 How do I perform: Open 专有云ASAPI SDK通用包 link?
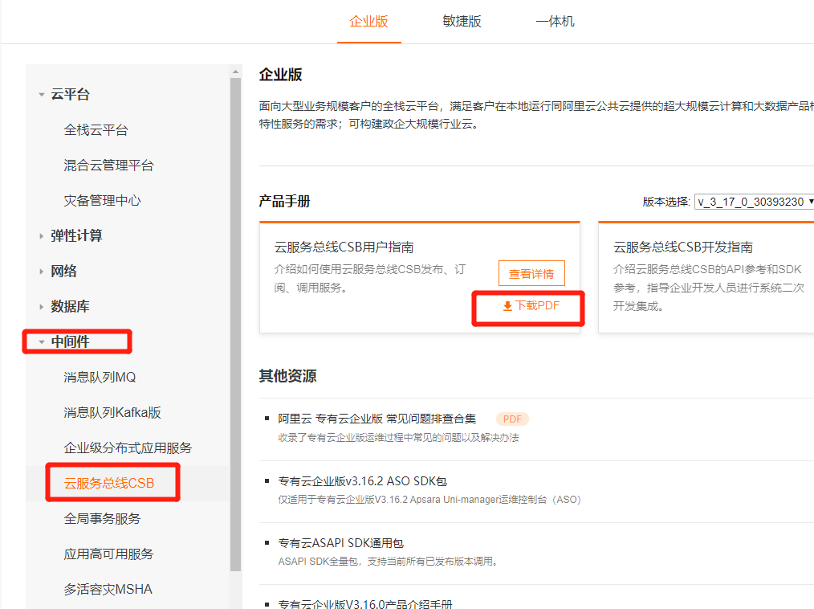pos(340,543)
